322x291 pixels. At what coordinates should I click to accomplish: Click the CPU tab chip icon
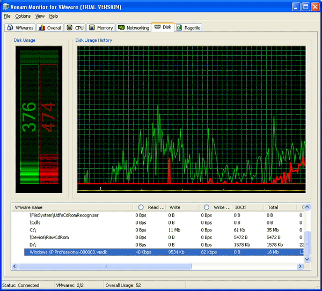pyautogui.click(x=70, y=27)
